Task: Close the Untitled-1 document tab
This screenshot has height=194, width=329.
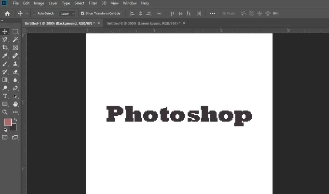Action: click(x=99, y=23)
